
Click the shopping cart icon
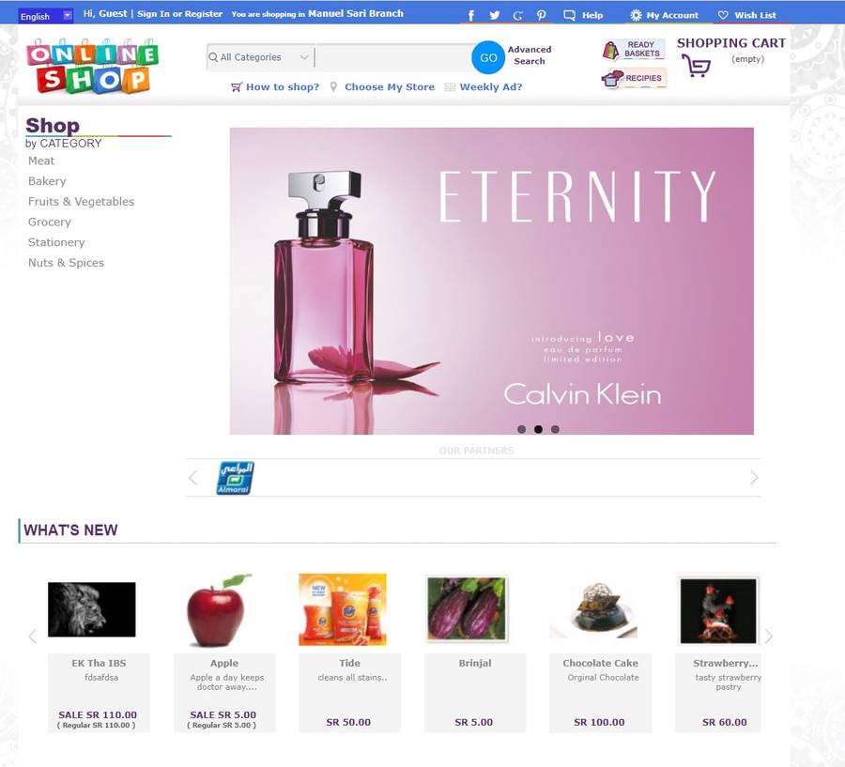[697, 67]
